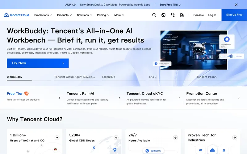Click the CodeBuddy.md play icon chip
This screenshot has height=154, width=247.
[x=162, y=64]
